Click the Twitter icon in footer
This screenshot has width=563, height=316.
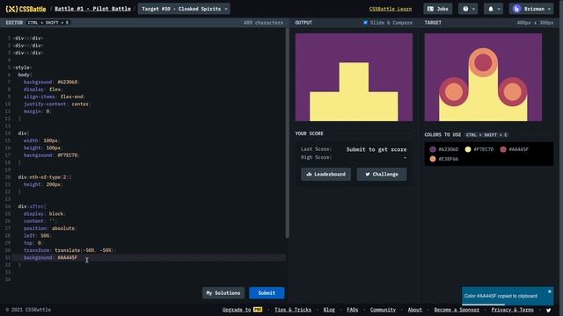pyautogui.click(x=548, y=310)
